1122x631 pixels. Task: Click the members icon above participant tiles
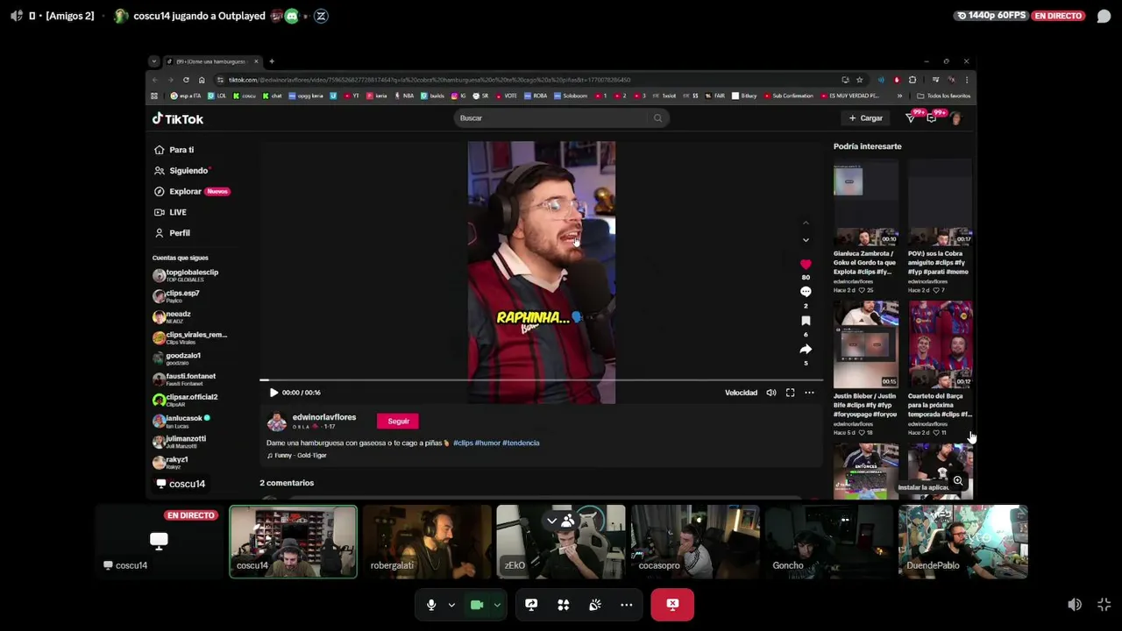568,521
